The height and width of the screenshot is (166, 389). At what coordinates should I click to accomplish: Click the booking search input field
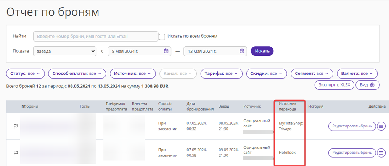(96, 37)
